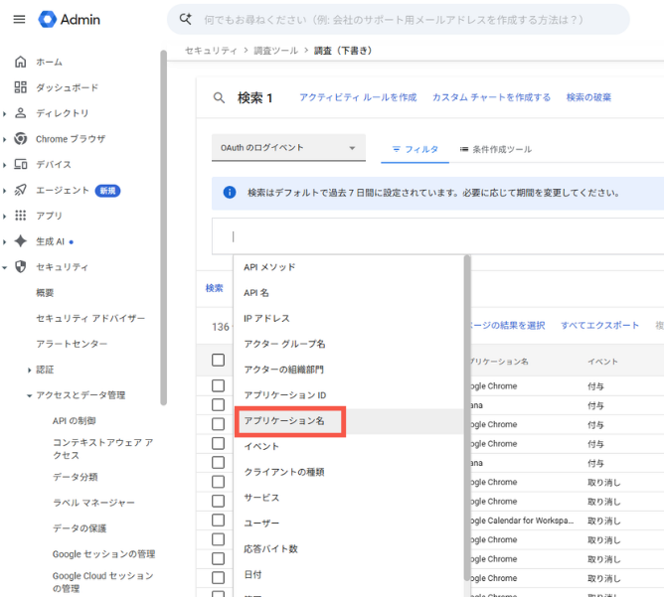
Task: Click セキュリティ breadcrumb link
Action: point(211,51)
